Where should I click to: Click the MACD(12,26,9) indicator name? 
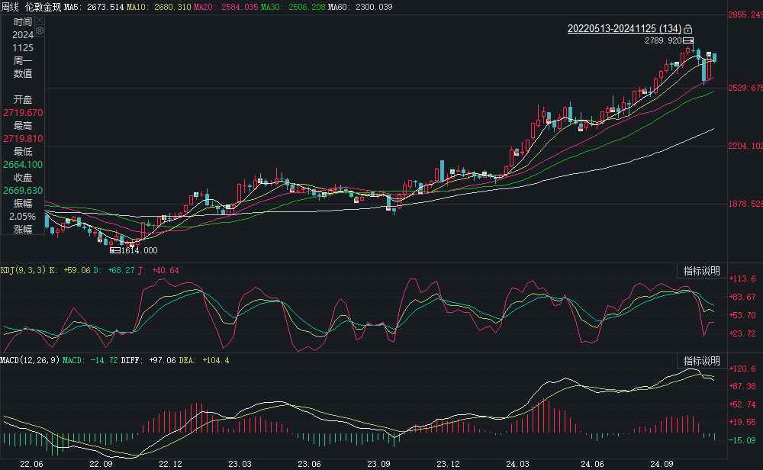(x=30, y=360)
